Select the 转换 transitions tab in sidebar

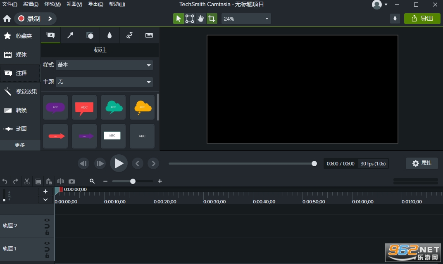(20, 110)
